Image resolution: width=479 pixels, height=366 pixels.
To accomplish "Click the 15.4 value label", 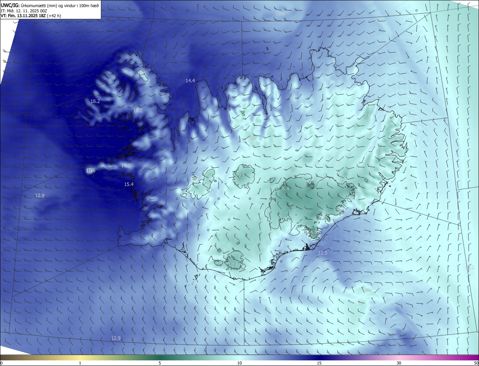I will (129, 184).
